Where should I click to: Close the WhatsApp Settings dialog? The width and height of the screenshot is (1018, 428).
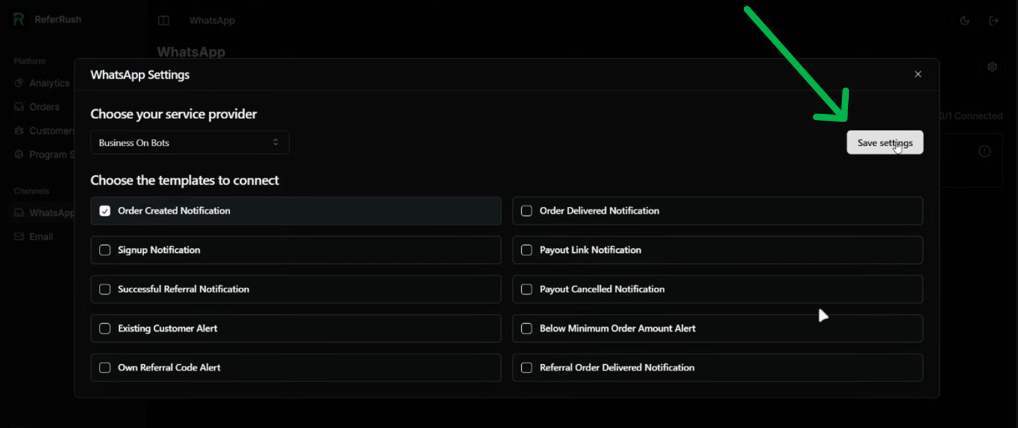[918, 74]
